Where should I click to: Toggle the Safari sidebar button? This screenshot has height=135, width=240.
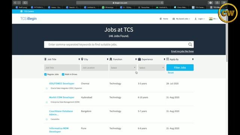coord(25,3)
